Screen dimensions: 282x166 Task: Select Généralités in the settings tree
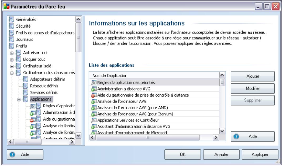[26, 19]
